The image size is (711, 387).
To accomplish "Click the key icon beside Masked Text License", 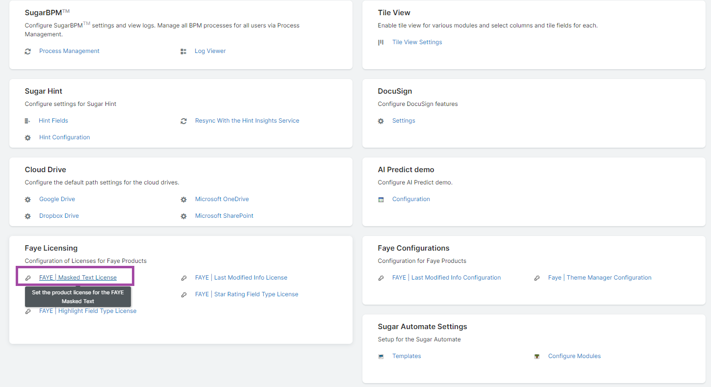I will (28, 278).
